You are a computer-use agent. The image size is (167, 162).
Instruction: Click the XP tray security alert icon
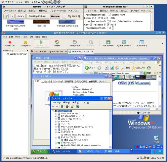pos(154,151)
